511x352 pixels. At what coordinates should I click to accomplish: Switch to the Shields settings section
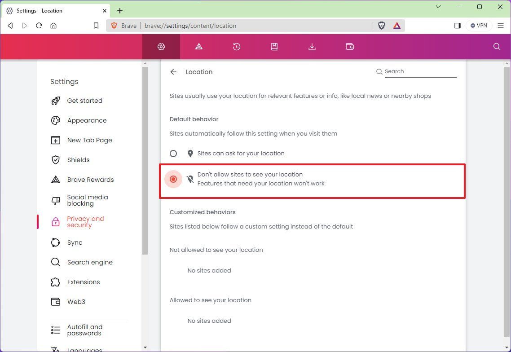point(78,160)
